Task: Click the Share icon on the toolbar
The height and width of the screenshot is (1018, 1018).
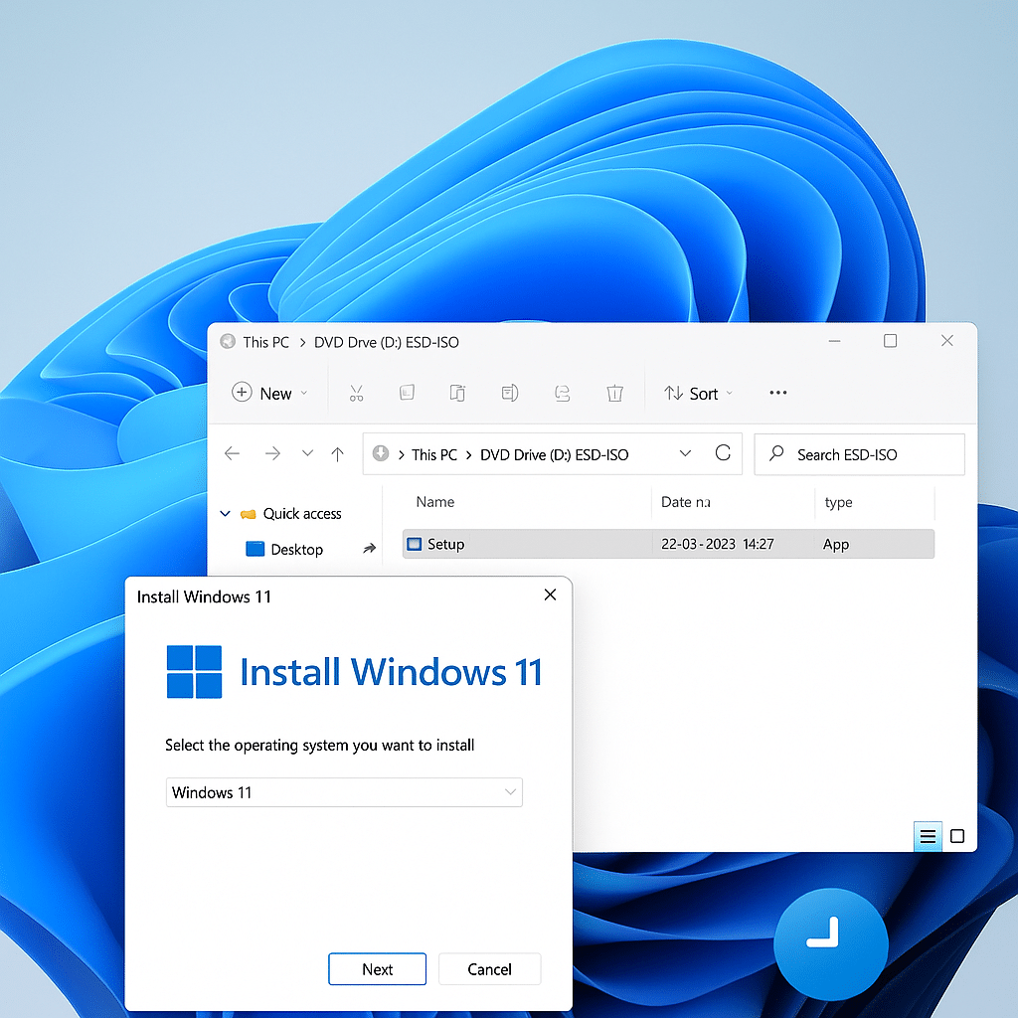Action: [x=562, y=393]
